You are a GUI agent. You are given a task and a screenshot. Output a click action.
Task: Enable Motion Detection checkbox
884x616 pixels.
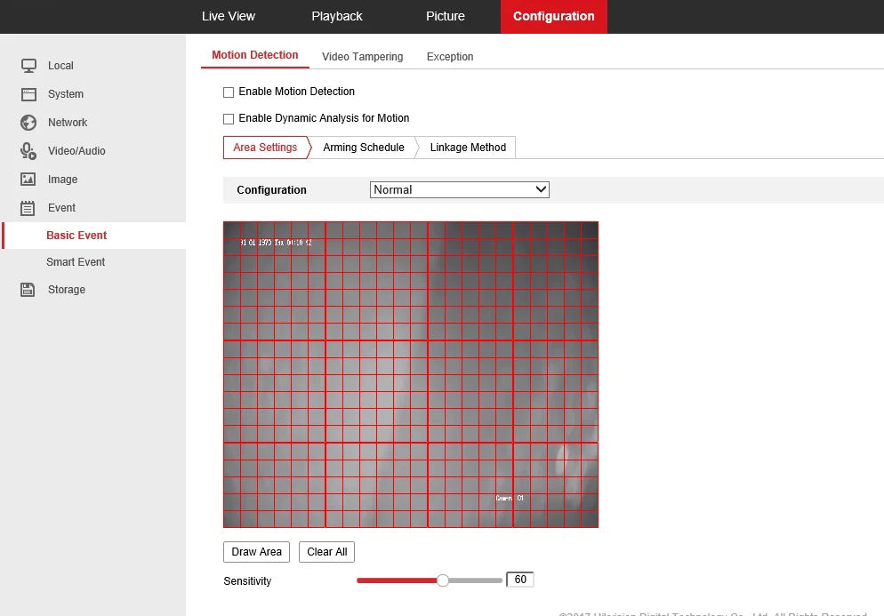(229, 92)
